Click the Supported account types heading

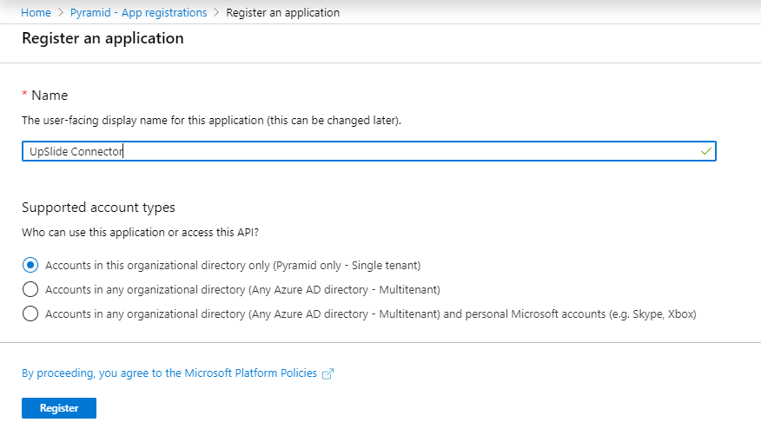coord(98,208)
